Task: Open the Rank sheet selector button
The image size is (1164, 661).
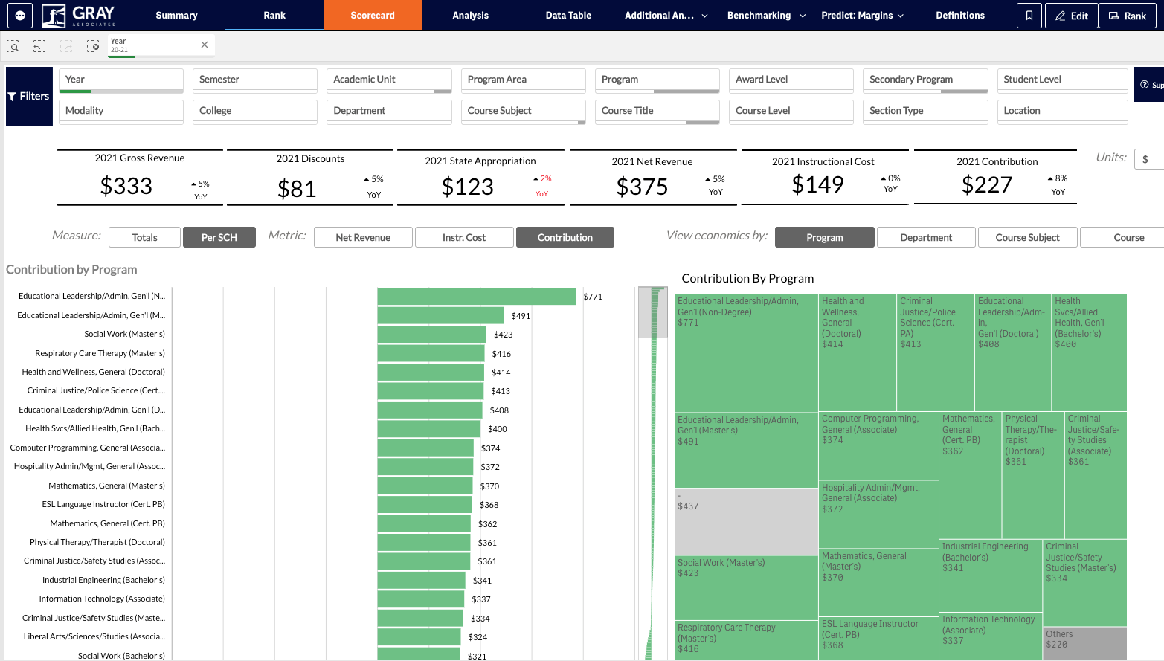Action: [1128, 16]
